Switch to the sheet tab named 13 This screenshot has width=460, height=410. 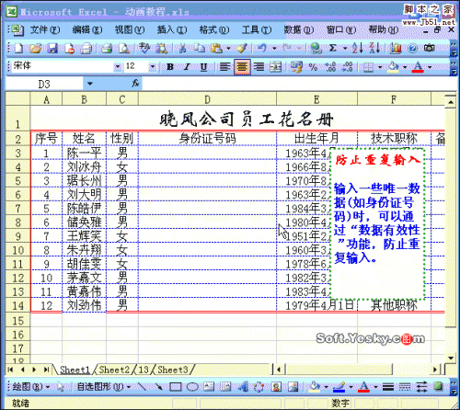click(x=144, y=370)
